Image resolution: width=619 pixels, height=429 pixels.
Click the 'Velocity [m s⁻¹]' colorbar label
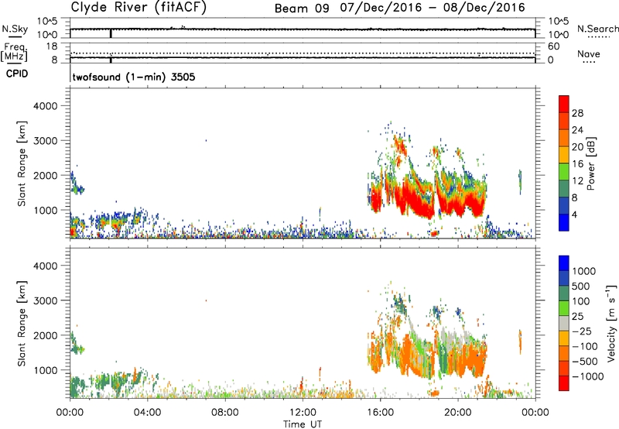pyautogui.click(x=611, y=323)
